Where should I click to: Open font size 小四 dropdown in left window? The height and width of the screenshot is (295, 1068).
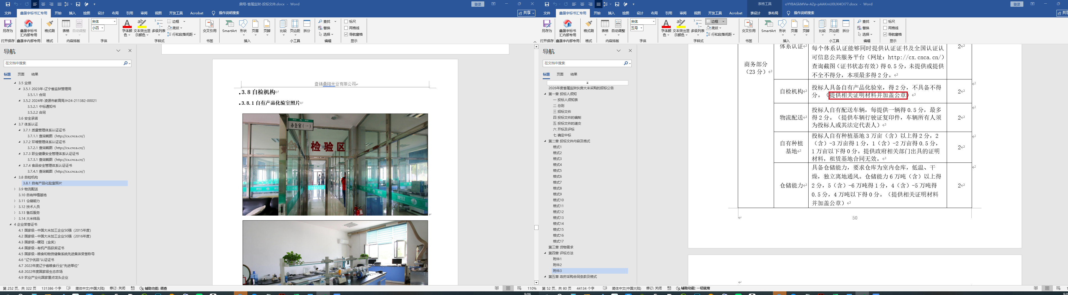pyautogui.click(x=102, y=28)
